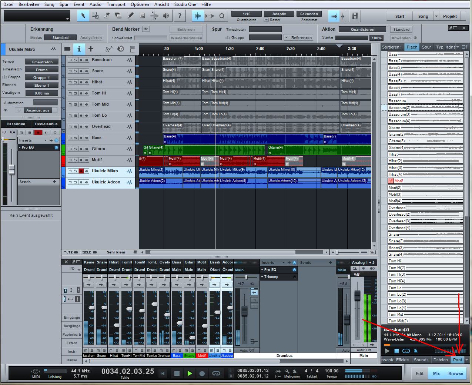Open the Transport menu
This screenshot has width=472, height=385.
(116, 4)
